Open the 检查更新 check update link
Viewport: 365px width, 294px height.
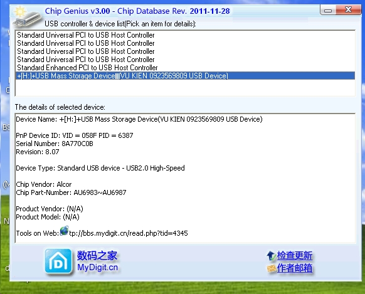[295, 255]
